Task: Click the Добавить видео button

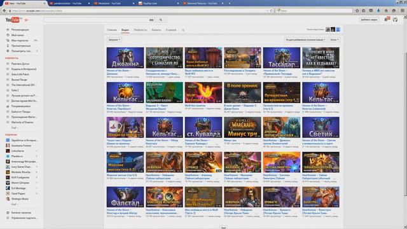Action: point(369,20)
